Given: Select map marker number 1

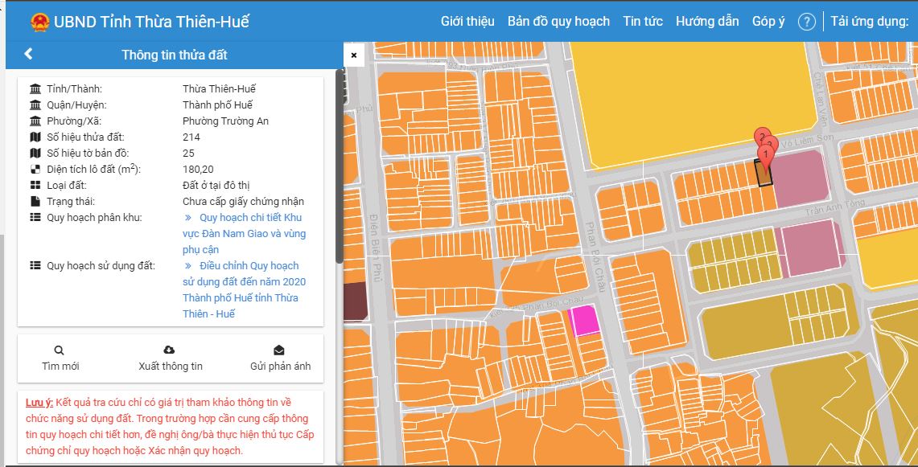Looking at the screenshot, I should [x=765, y=154].
